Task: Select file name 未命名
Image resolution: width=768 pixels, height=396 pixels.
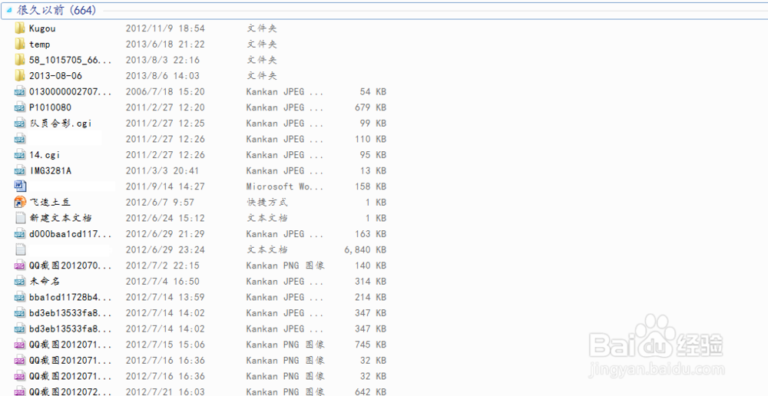Action: (45, 281)
